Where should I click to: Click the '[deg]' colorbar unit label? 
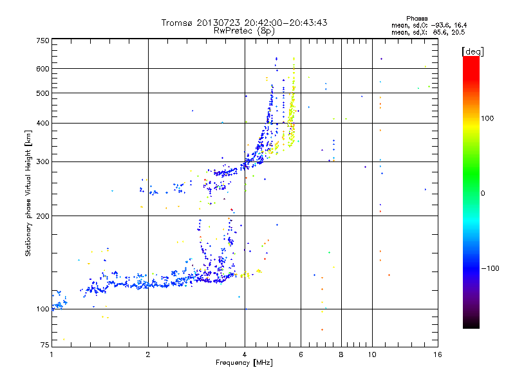pyautogui.click(x=473, y=51)
